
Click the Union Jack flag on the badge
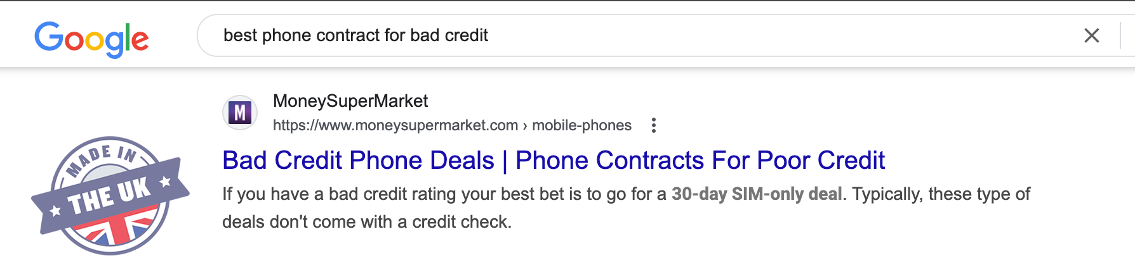tap(116, 231)
